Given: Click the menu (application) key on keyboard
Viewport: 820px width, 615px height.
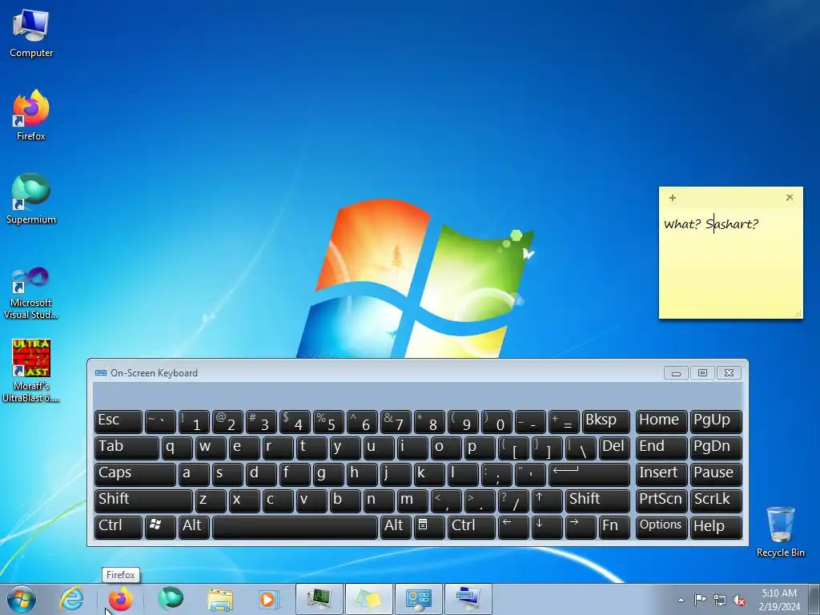Looking at the screenshot, I should [429, 527].
